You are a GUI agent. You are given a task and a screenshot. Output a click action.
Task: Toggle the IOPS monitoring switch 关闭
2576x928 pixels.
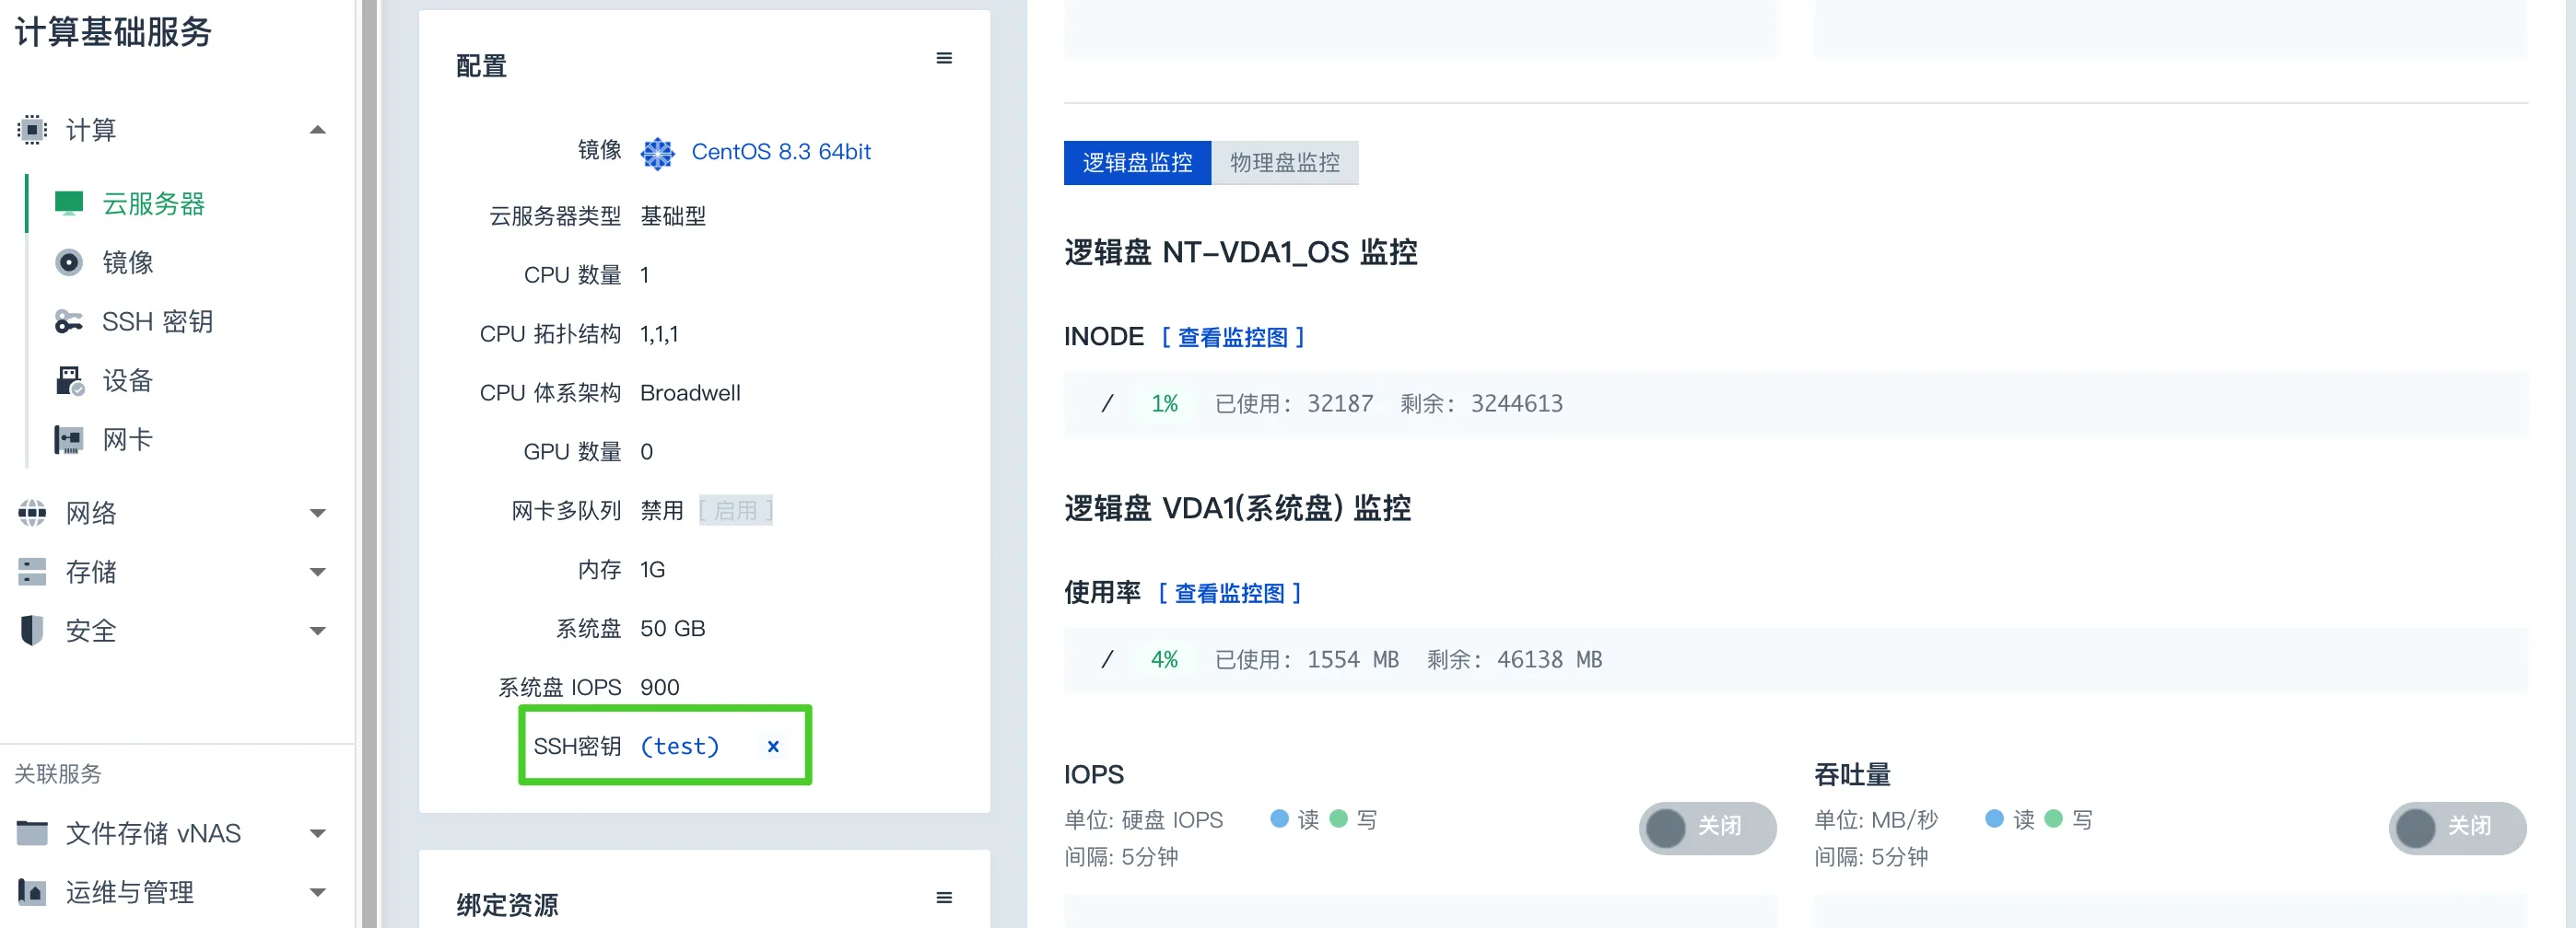click(1707, 827)
